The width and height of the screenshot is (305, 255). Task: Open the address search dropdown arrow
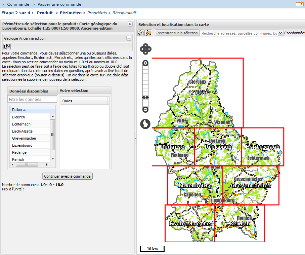click(x=280, y=33)
